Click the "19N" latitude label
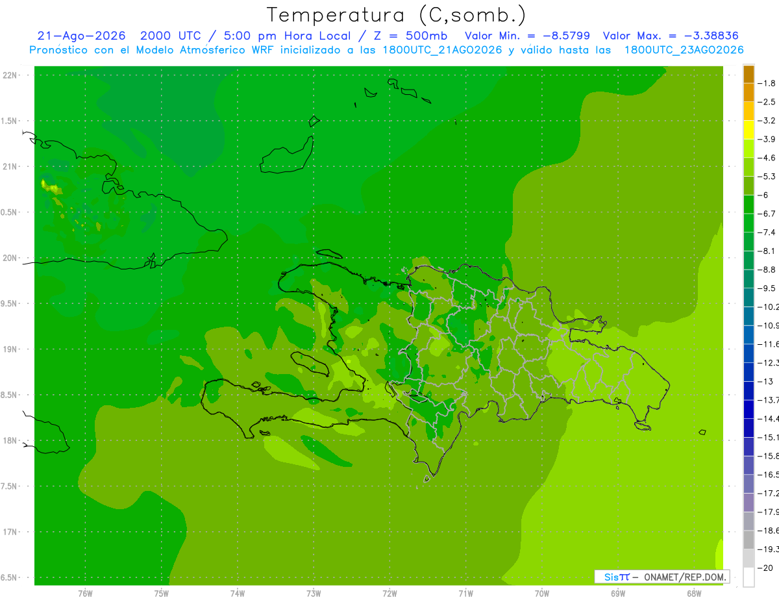This screenshot has width=779, height=602. point(10,349)
